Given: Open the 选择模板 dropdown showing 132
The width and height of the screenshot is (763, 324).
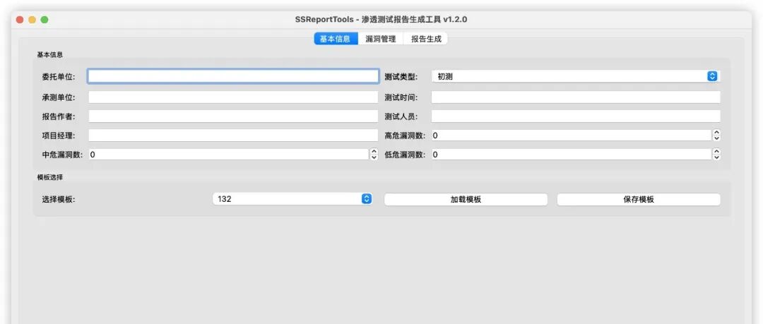Looking at the screenshot, I should [x=292, y=199].
